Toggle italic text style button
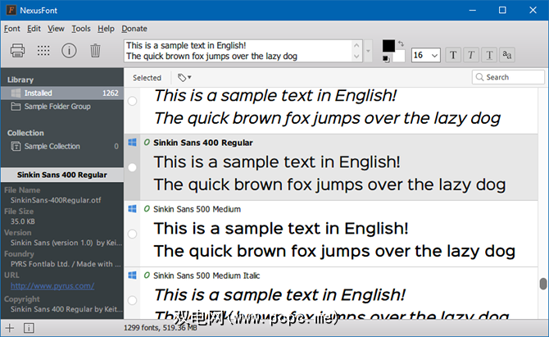 (x=473, y=54)
